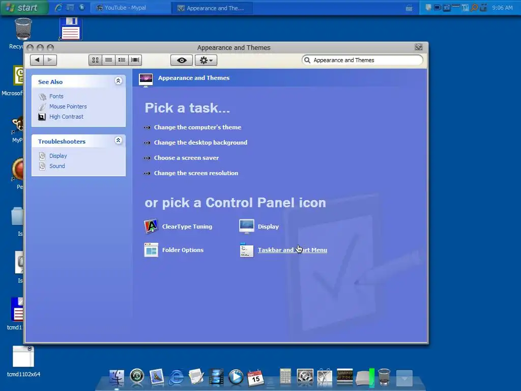Click the eye Quick Look button
This screenshot has height=391, width=521.
pyautogui.click(x=182, y=60)
